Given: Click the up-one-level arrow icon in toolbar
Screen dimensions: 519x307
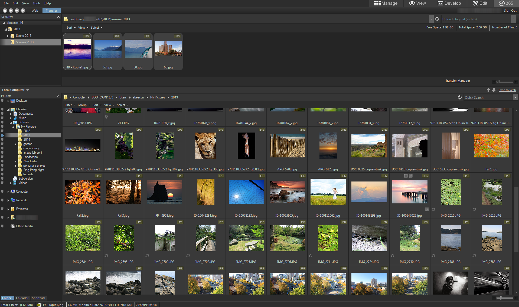Looking at the screenshot, I should pos(23,11).
